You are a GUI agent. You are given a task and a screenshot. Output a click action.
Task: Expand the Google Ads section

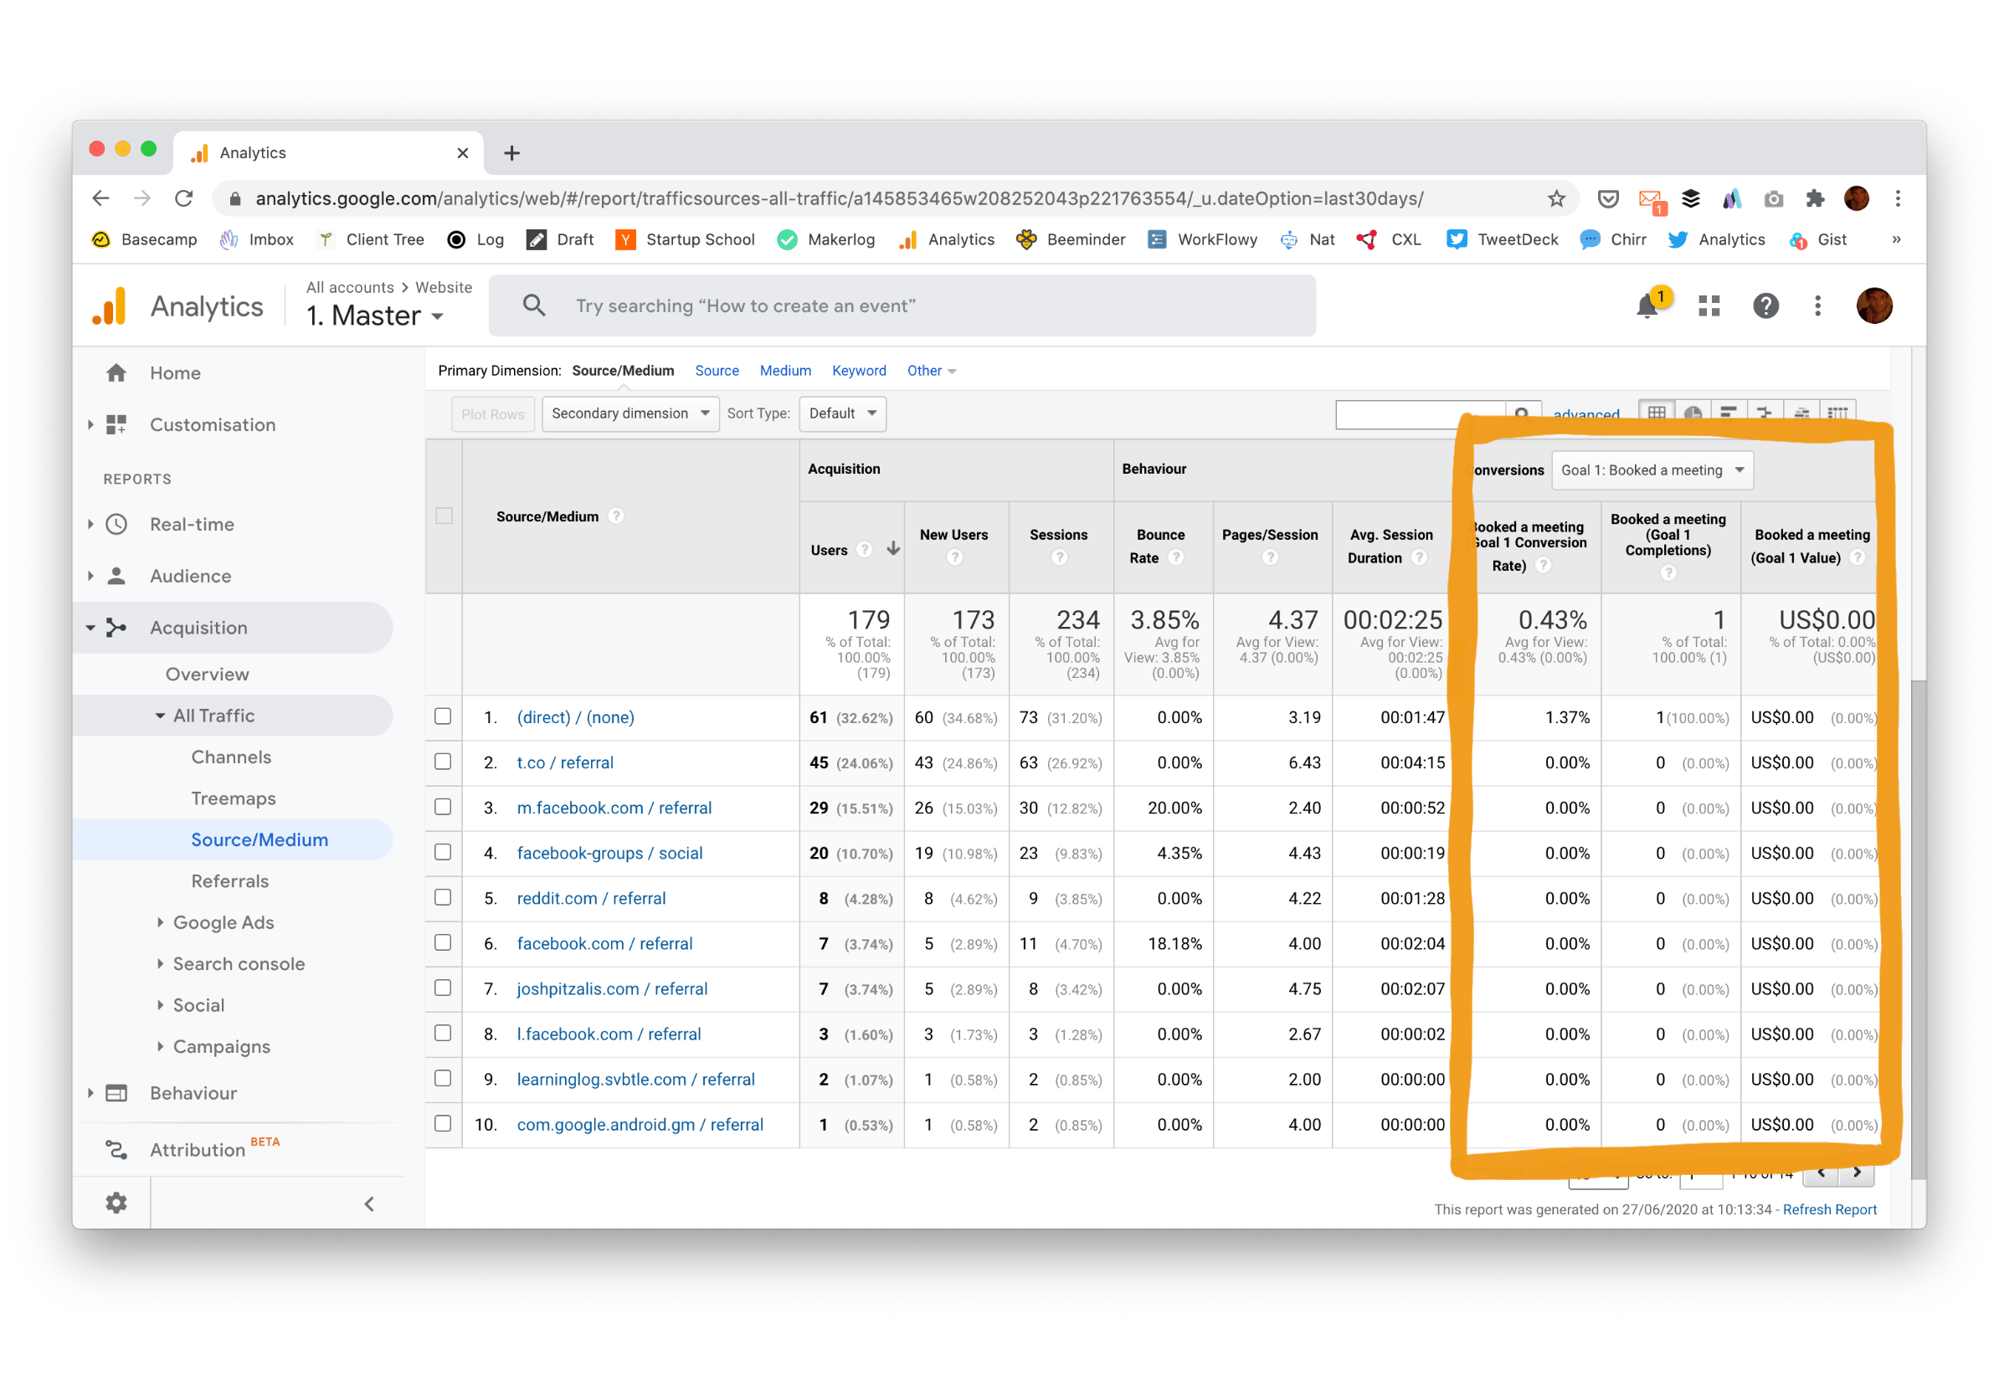tap(223, 922)
